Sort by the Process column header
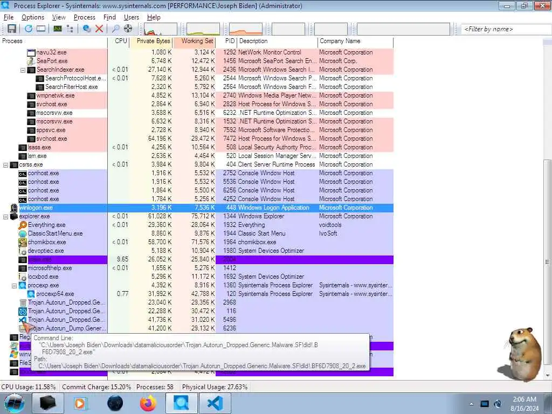 pos(54,41)
